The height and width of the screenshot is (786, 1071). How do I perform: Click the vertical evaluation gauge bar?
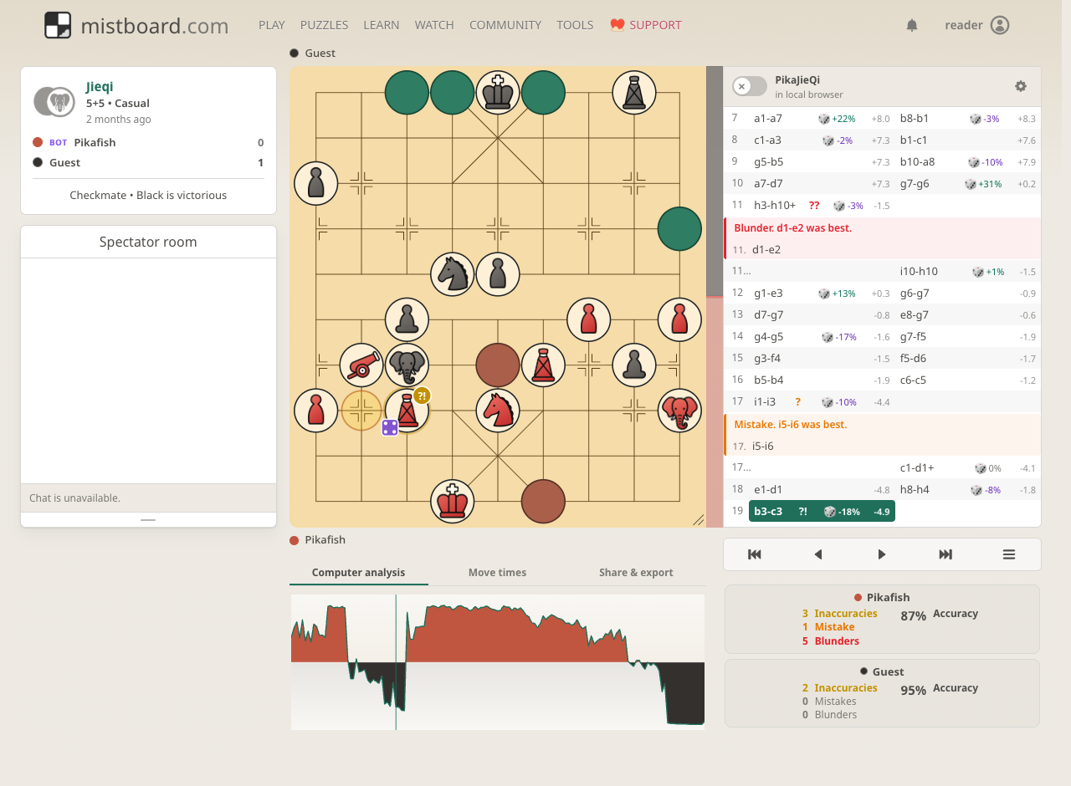pos(715,297)
